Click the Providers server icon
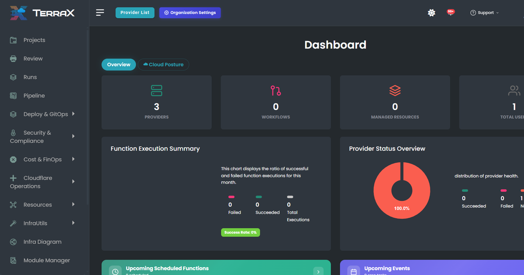The height and width of the screenshot is (275, 524). [156, 91]
